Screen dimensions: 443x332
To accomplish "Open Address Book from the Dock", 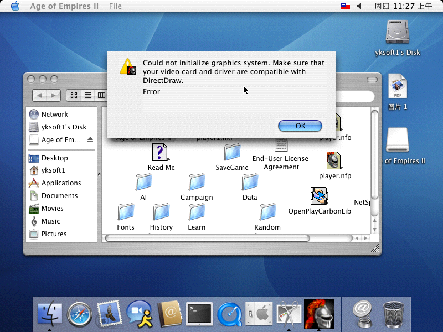I will 169,314.
